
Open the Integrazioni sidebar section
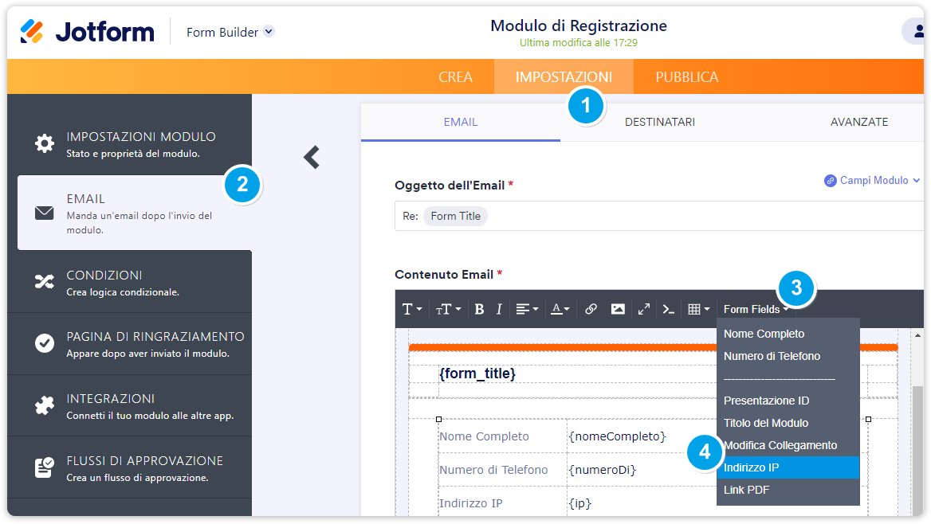pyautogui.click(x=130, y=406)
